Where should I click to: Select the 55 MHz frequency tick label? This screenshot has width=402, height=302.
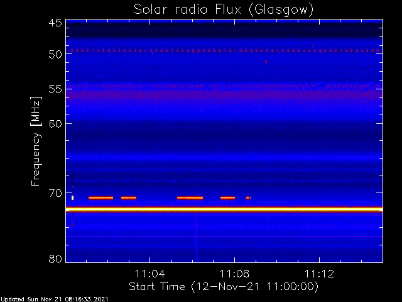coord(55,89)
